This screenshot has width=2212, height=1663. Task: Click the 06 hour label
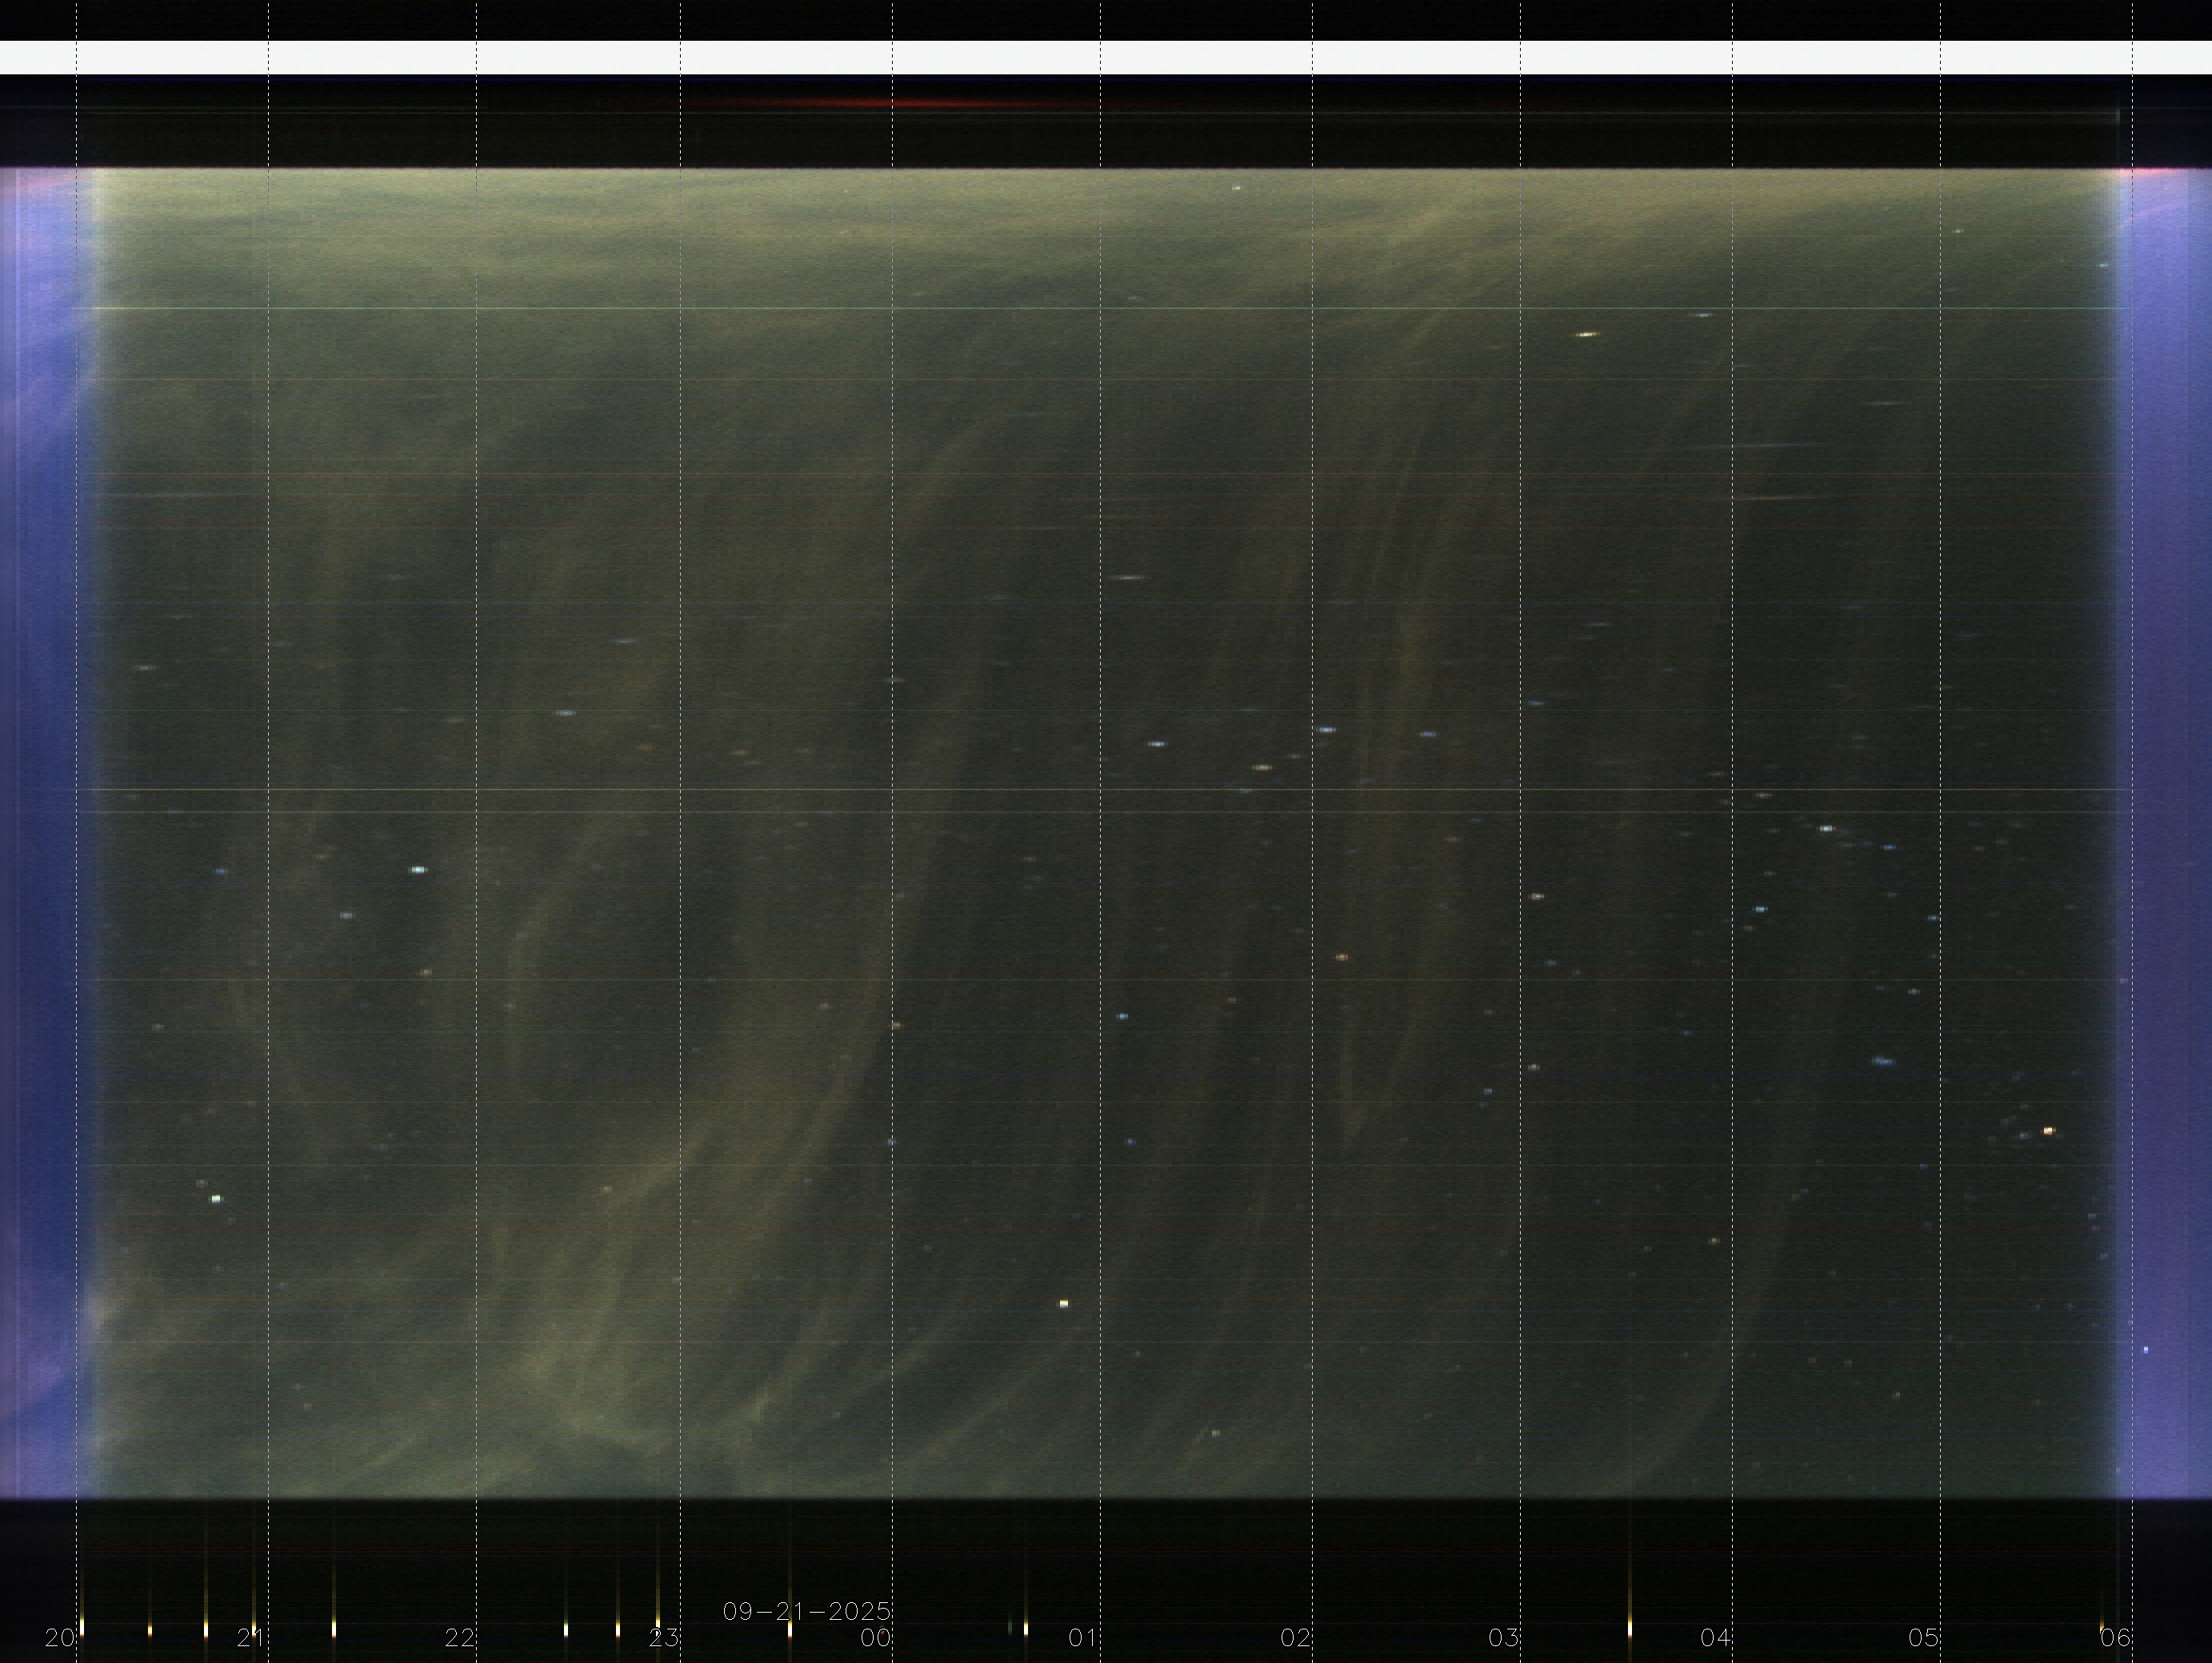click(x=2114, y=1638)
